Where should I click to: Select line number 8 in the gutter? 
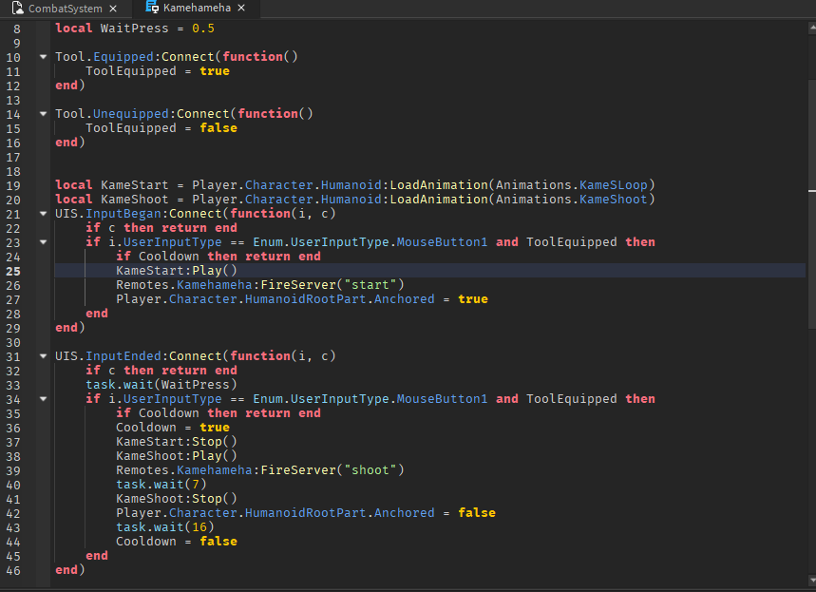[14, 28]
